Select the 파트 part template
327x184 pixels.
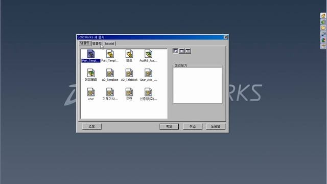[x=129, y=56]
